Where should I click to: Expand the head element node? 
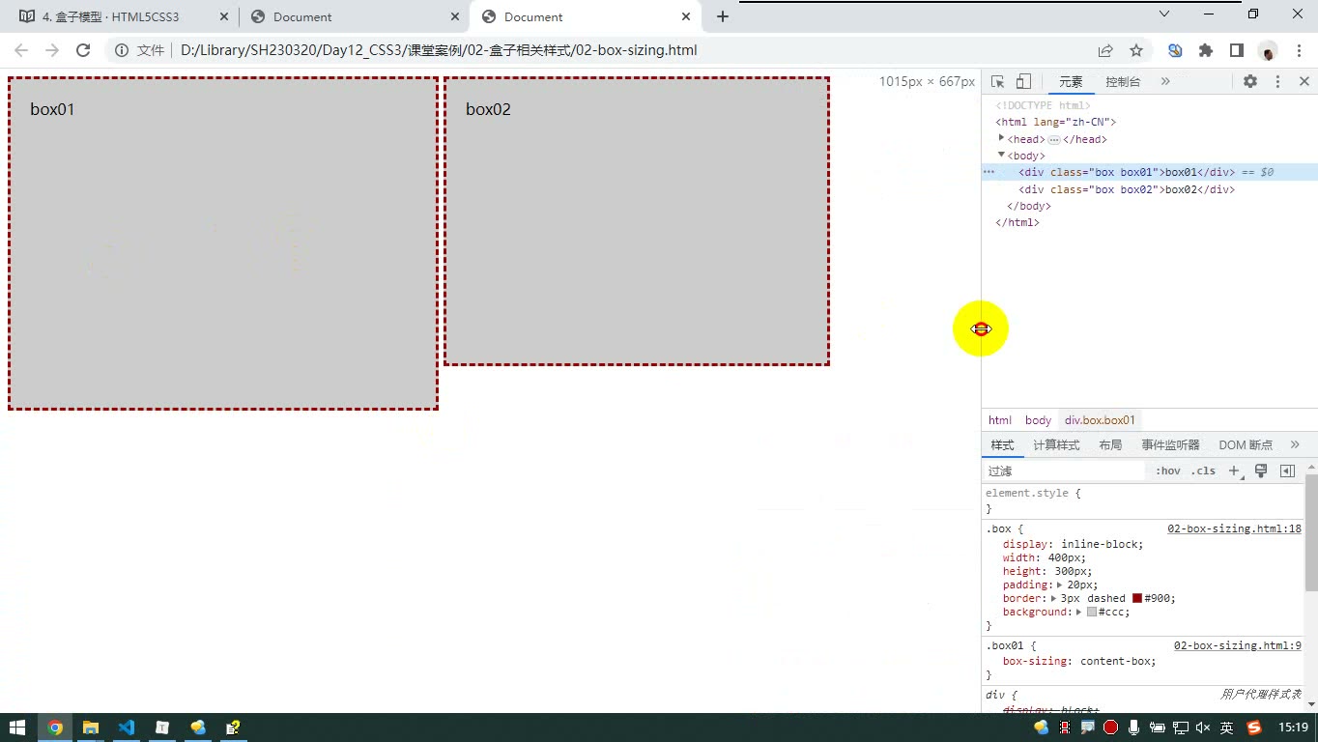coord(1001,138)
